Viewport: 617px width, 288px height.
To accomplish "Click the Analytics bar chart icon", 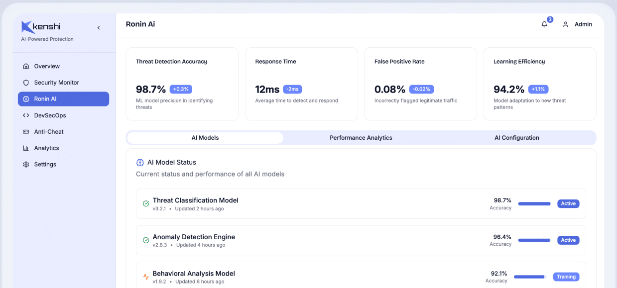I will 26,148.
